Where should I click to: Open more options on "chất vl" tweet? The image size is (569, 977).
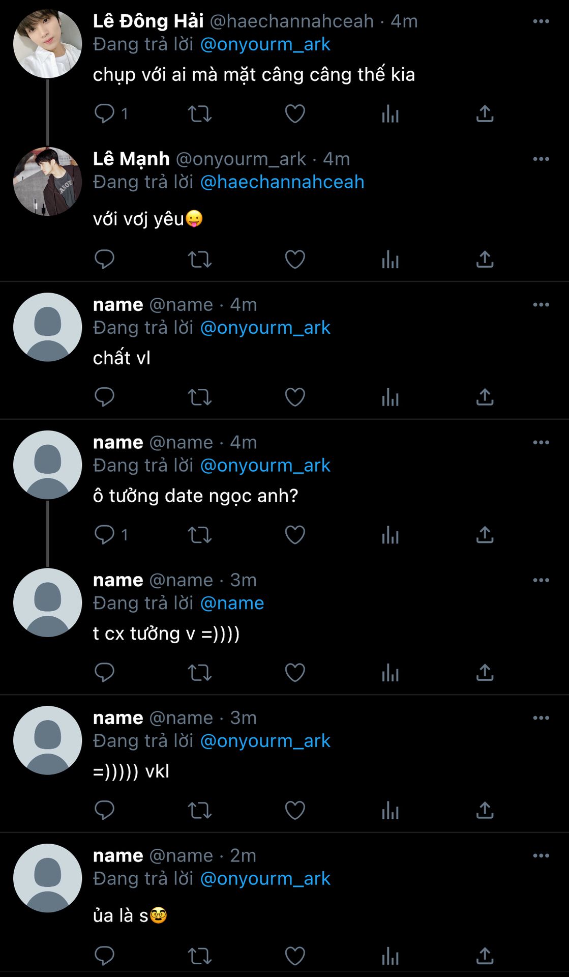(541, 305)
